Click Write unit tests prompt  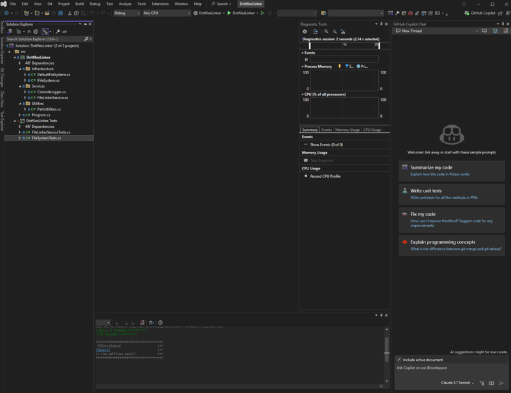tap(452, 194)
